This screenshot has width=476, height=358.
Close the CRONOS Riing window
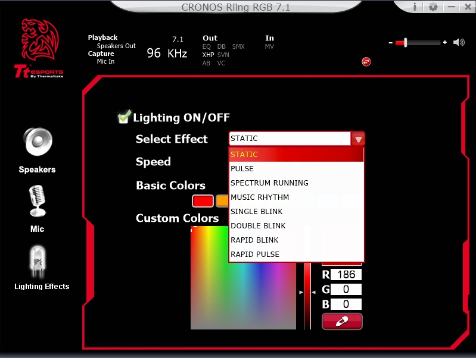(x=468, y=7)
